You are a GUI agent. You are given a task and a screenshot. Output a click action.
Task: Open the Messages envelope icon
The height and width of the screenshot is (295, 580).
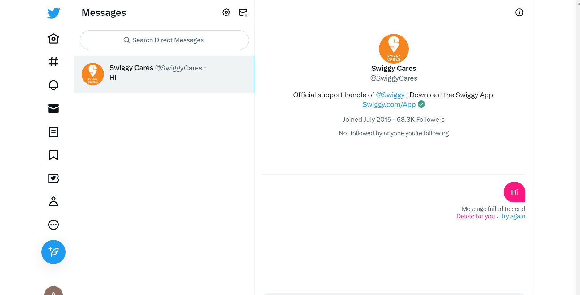(x=53, y=108)
